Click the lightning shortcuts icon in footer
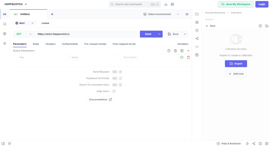The image size is (269, 146). (x=247, y=144)
